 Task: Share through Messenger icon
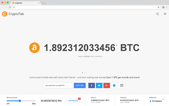pyautogui.click(x=114, y=85)
